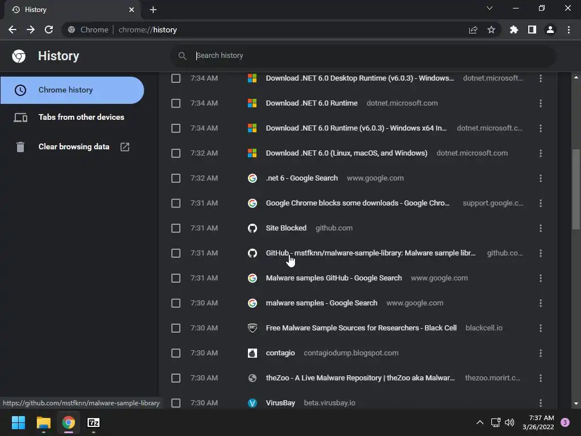Click the share this page icon
581x436 pixels.
[473, 30]
